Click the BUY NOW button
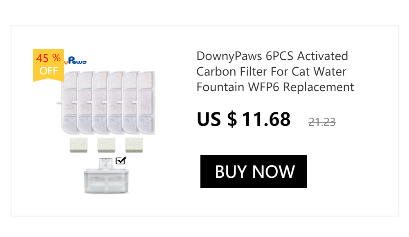409x237 pixels. pos(253,172)
